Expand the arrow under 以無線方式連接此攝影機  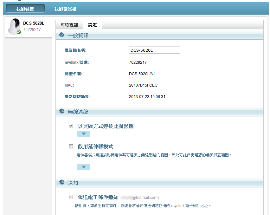(84, 134)
